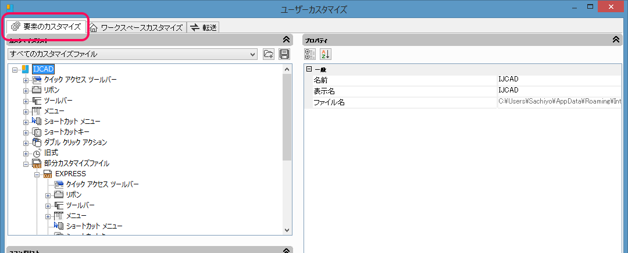Click EXPRESS クイック アクセス ツールバー icon
This screenshot has width=628, height=253.
(59, 184)
